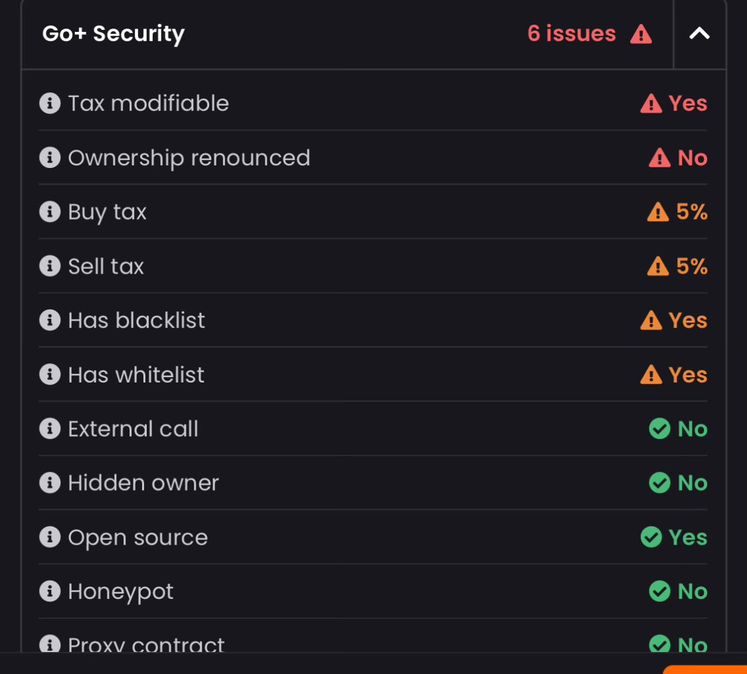Show info for Open source
The width and height of the screenshot is (747, 674).
[x=50, y=537]
